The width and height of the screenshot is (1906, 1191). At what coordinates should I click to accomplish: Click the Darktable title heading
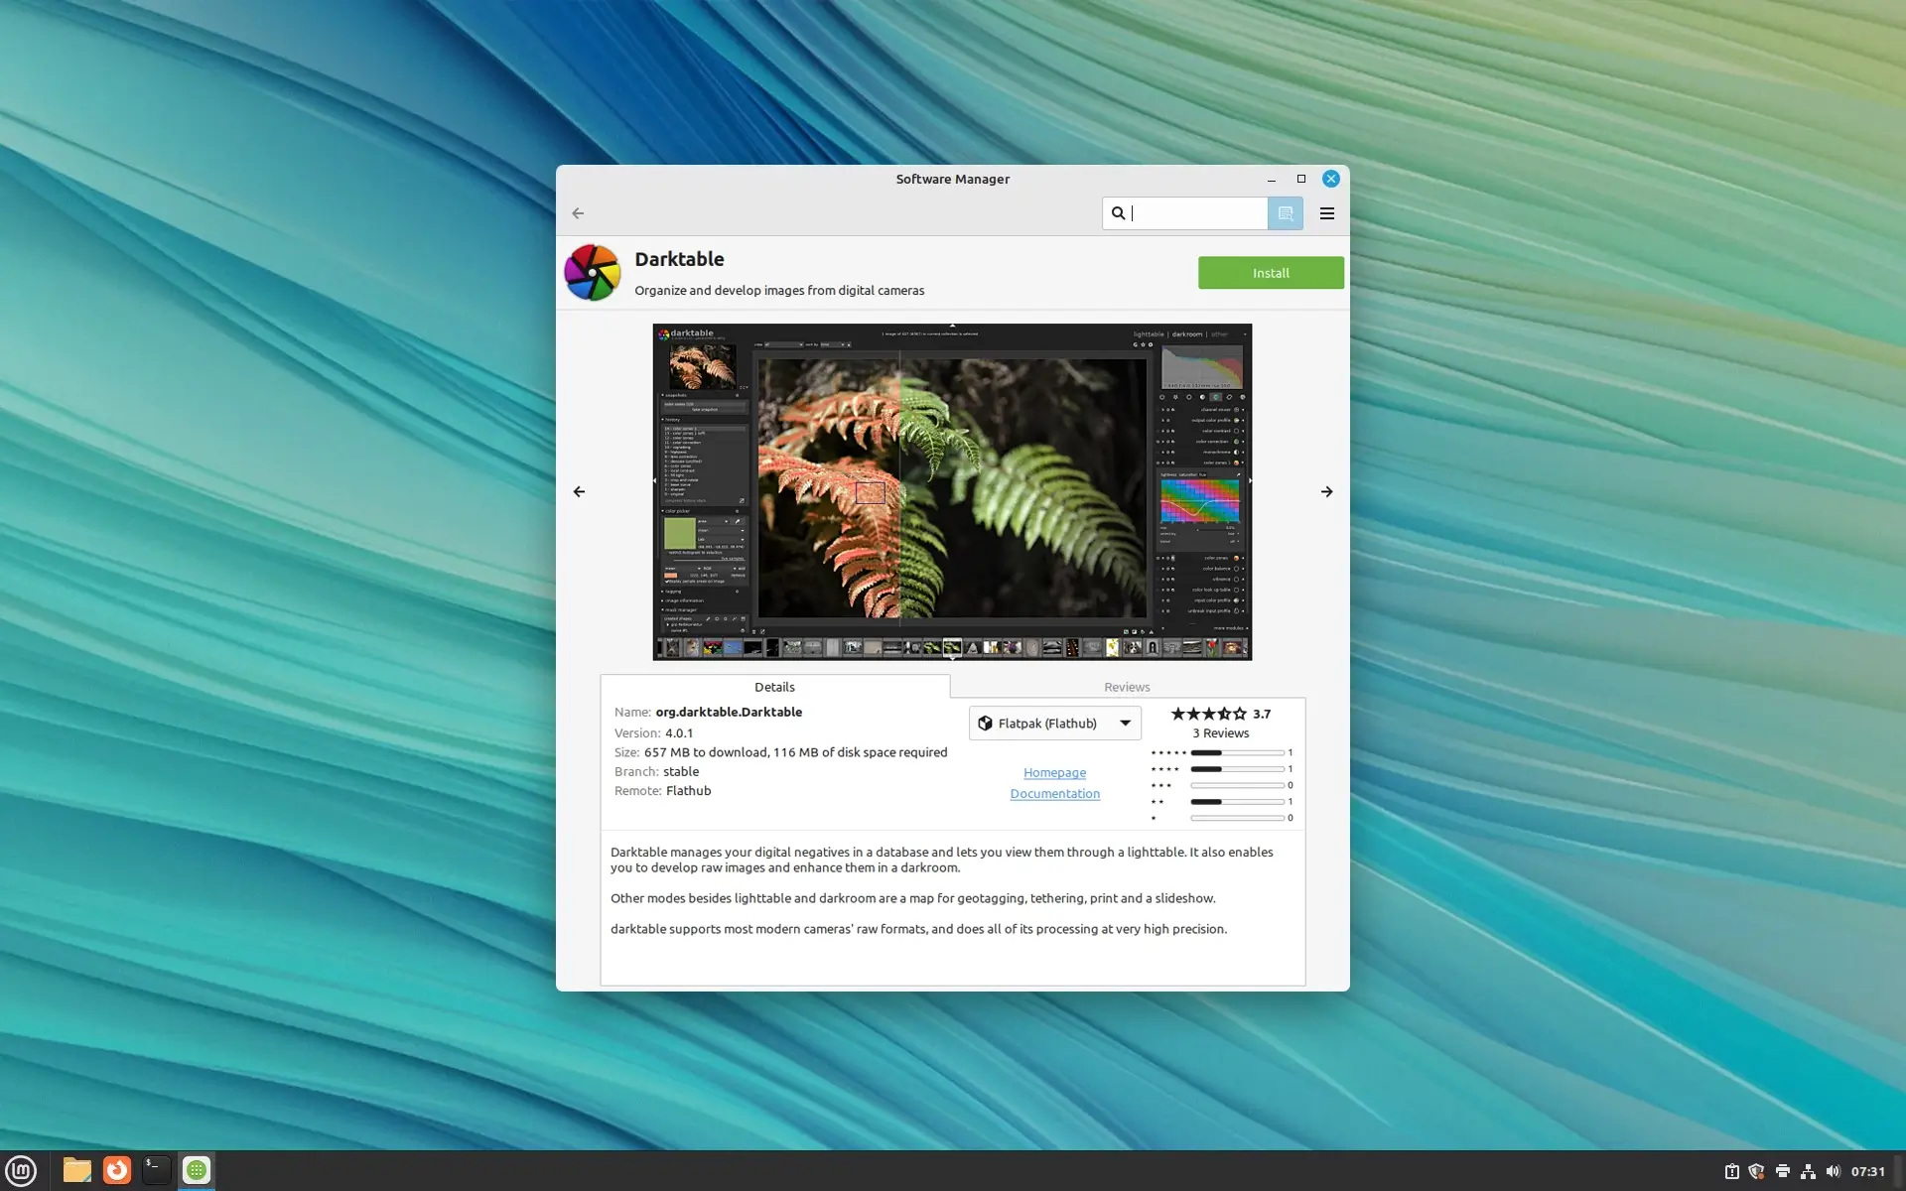(x=679, y=259)
